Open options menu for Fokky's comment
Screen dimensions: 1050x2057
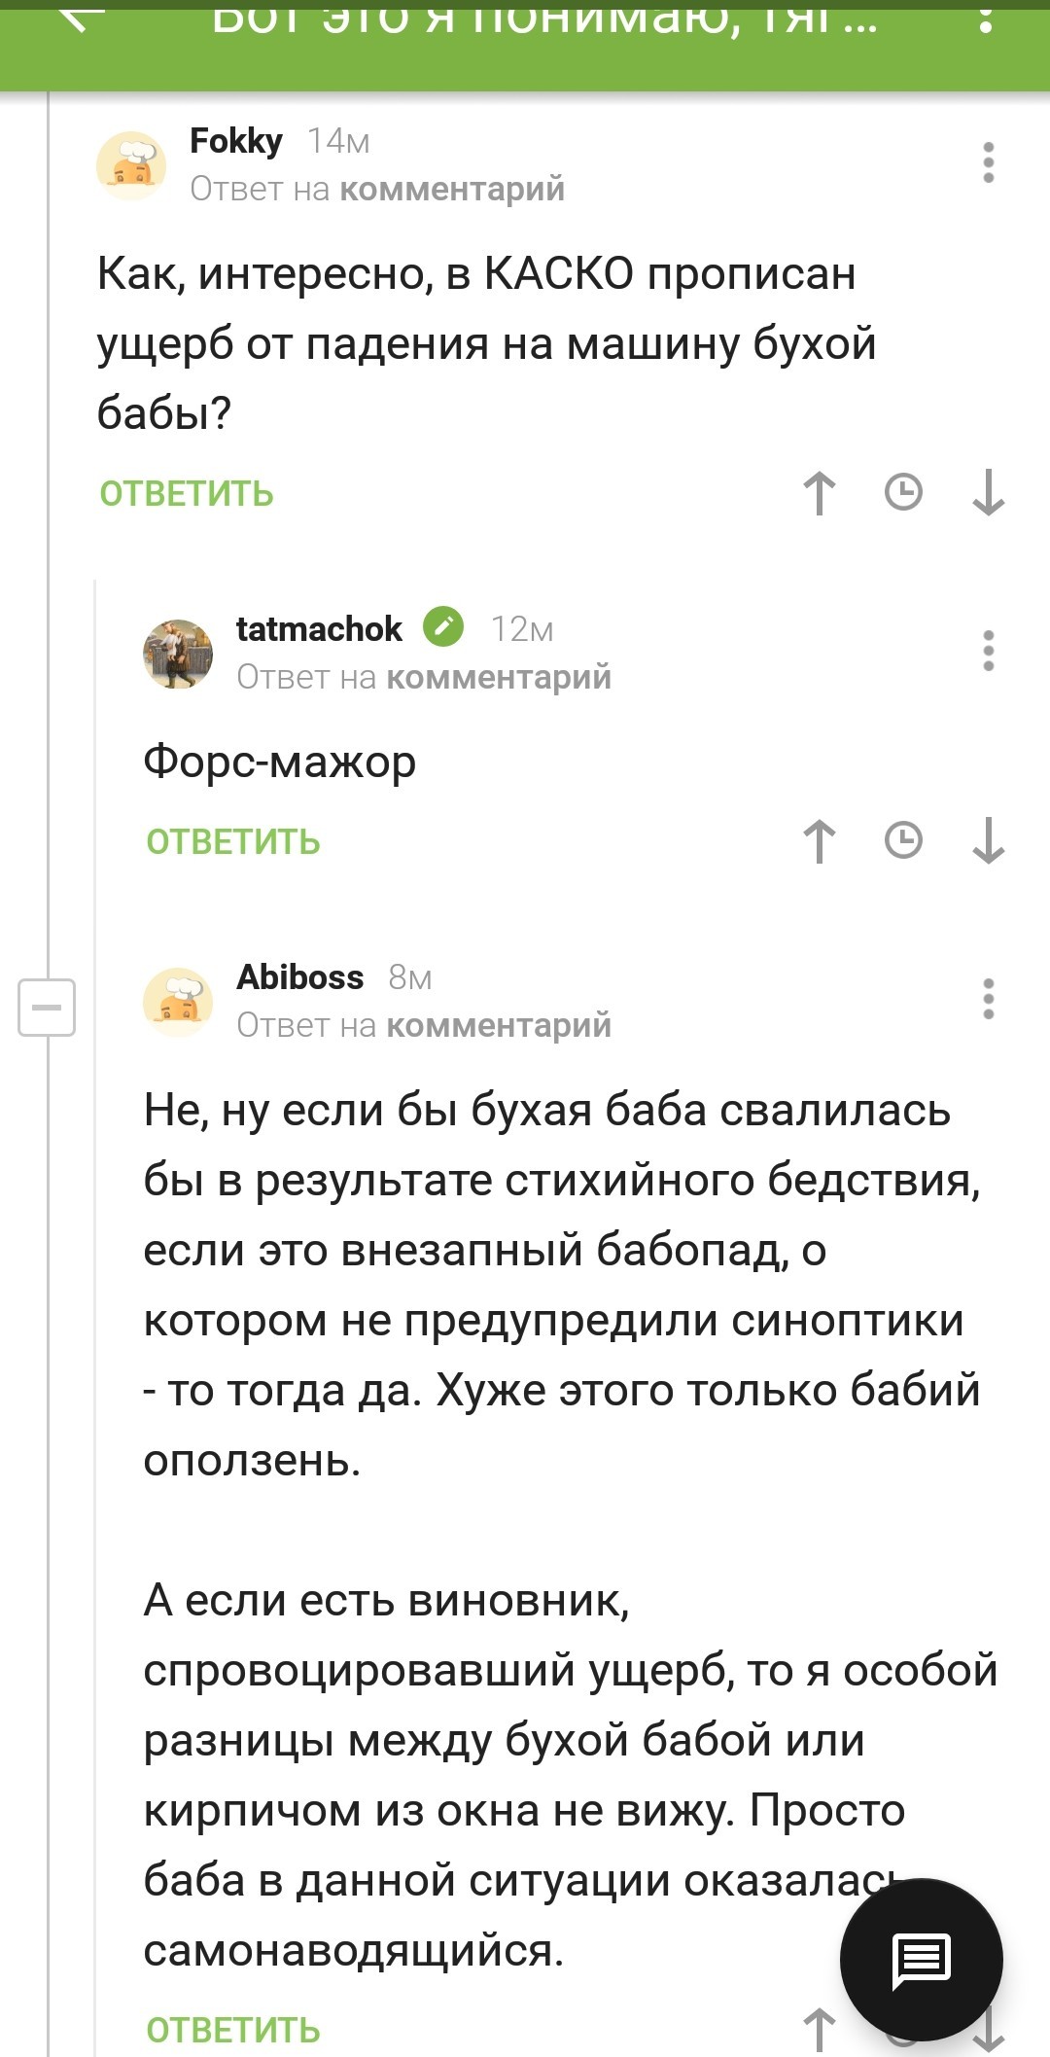[x=988, y=162]
